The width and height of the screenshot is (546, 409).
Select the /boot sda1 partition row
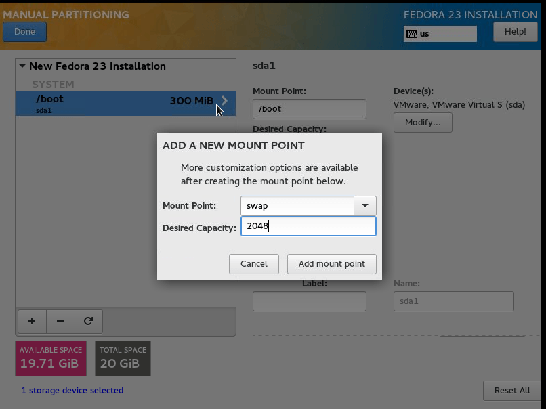[126, 104]
